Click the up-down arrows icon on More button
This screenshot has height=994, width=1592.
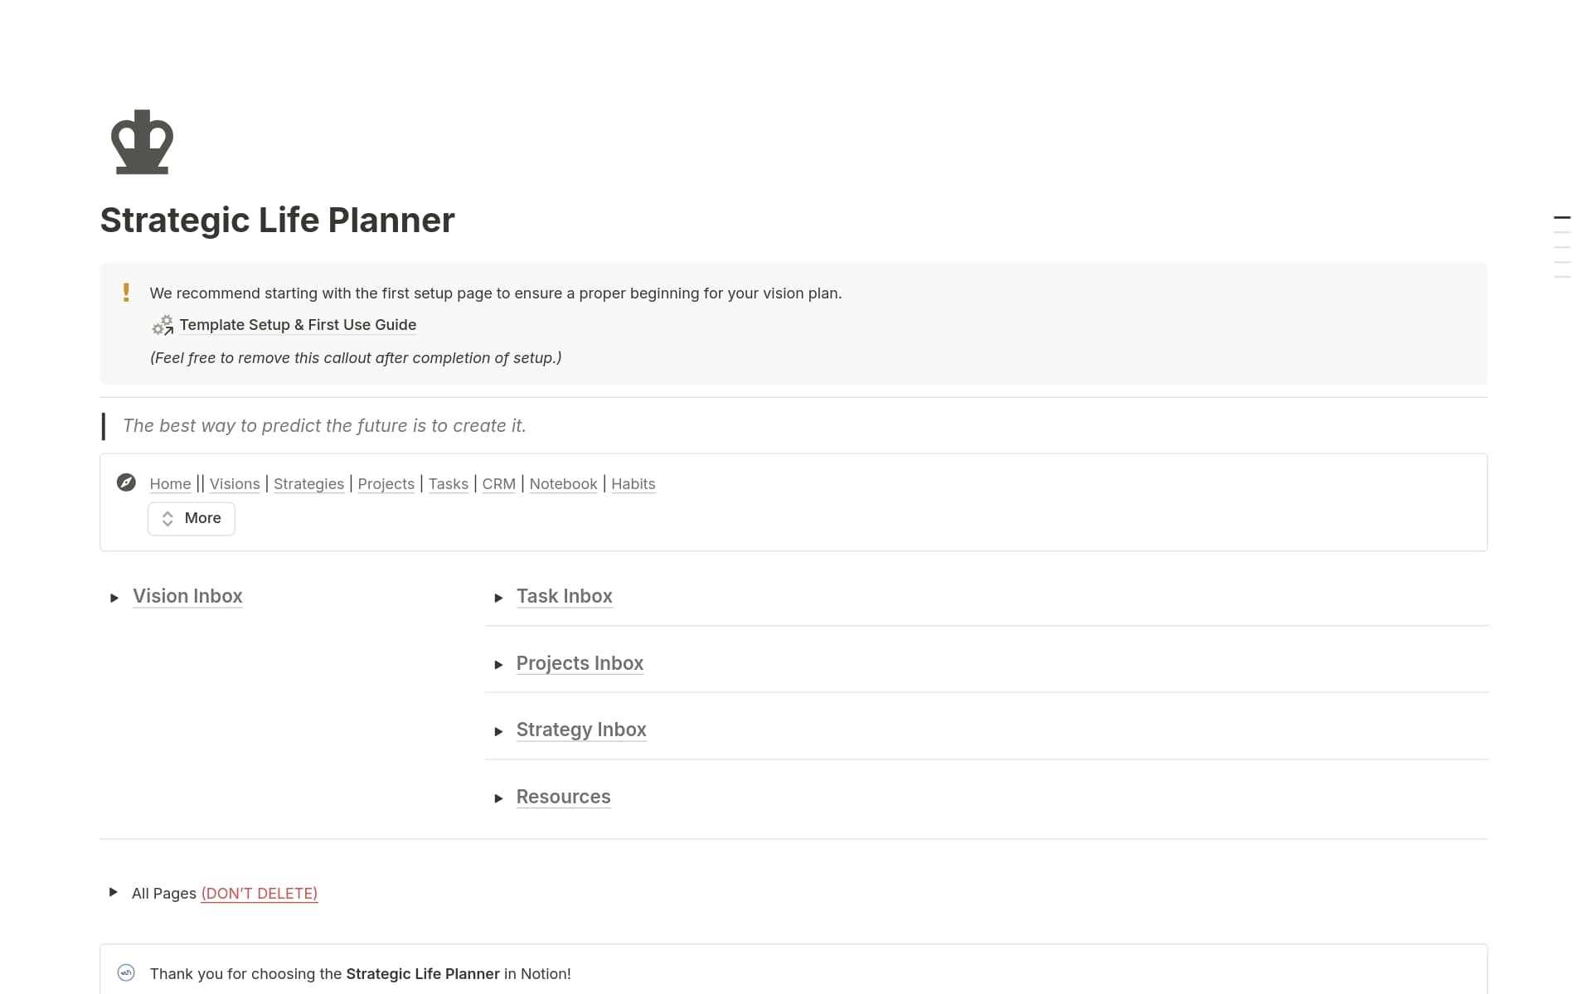(168, 518)
